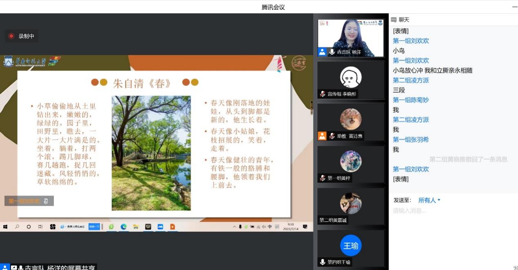Click the 聊天 panel title

(404, 20)
